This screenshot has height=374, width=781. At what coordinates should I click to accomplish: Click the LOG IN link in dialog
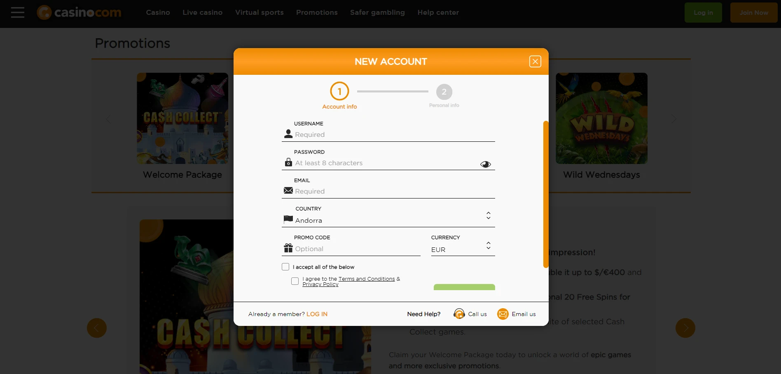click(x=317, y=314)
